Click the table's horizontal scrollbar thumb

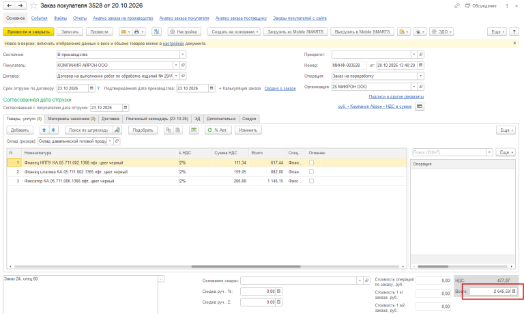point(246,266)
